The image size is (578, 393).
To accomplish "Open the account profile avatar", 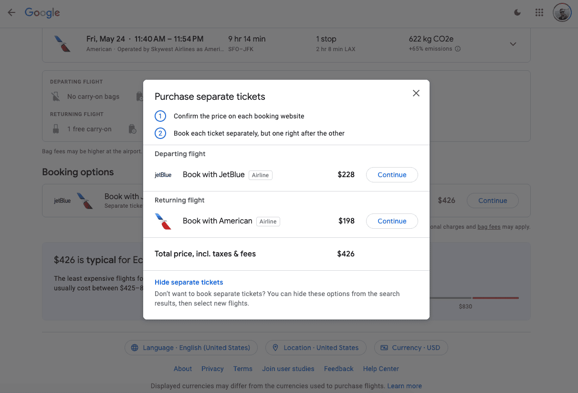I will click(562, 13).
